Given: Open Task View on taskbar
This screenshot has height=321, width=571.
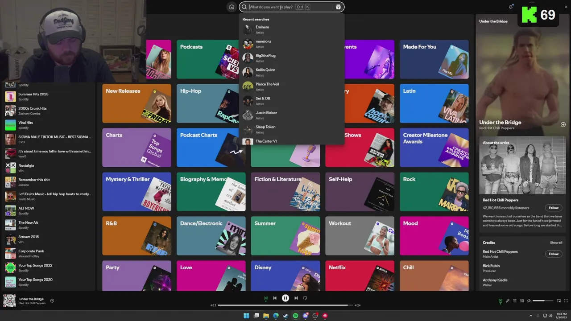Looking at the screenshot, I should (256, 316).
